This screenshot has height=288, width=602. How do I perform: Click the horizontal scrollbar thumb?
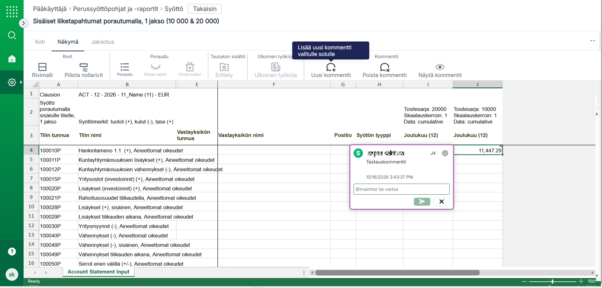398,273
